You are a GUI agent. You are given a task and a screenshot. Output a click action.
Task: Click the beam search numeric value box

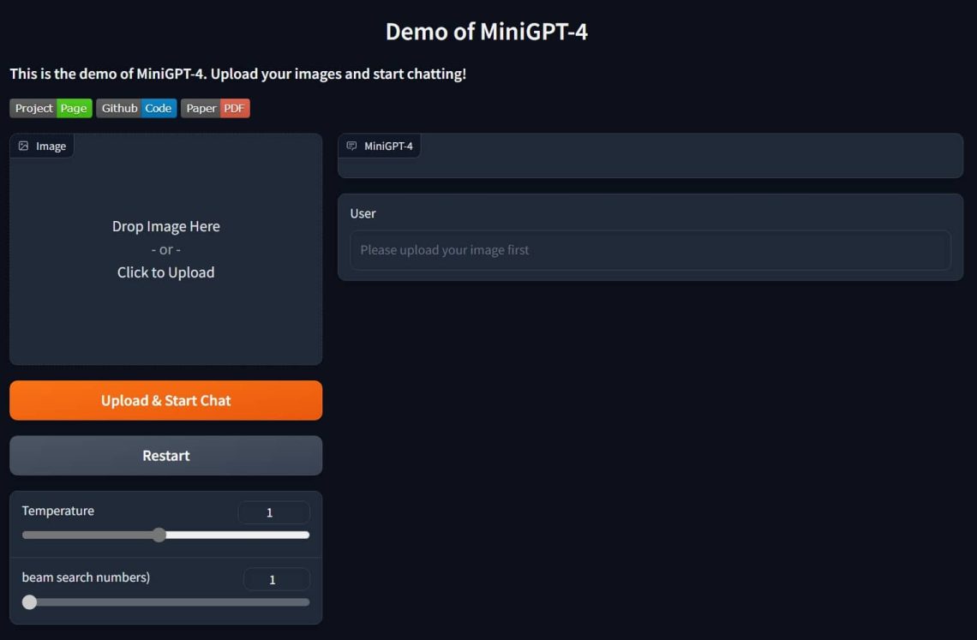point(276,579)
